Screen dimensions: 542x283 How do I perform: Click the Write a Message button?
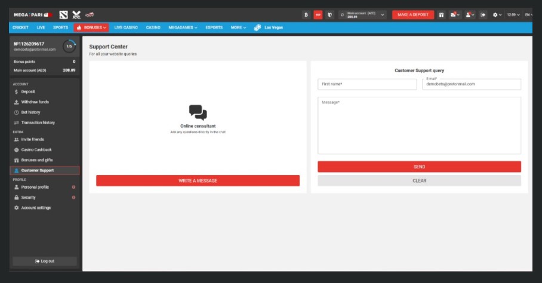[x=198, y=180]
